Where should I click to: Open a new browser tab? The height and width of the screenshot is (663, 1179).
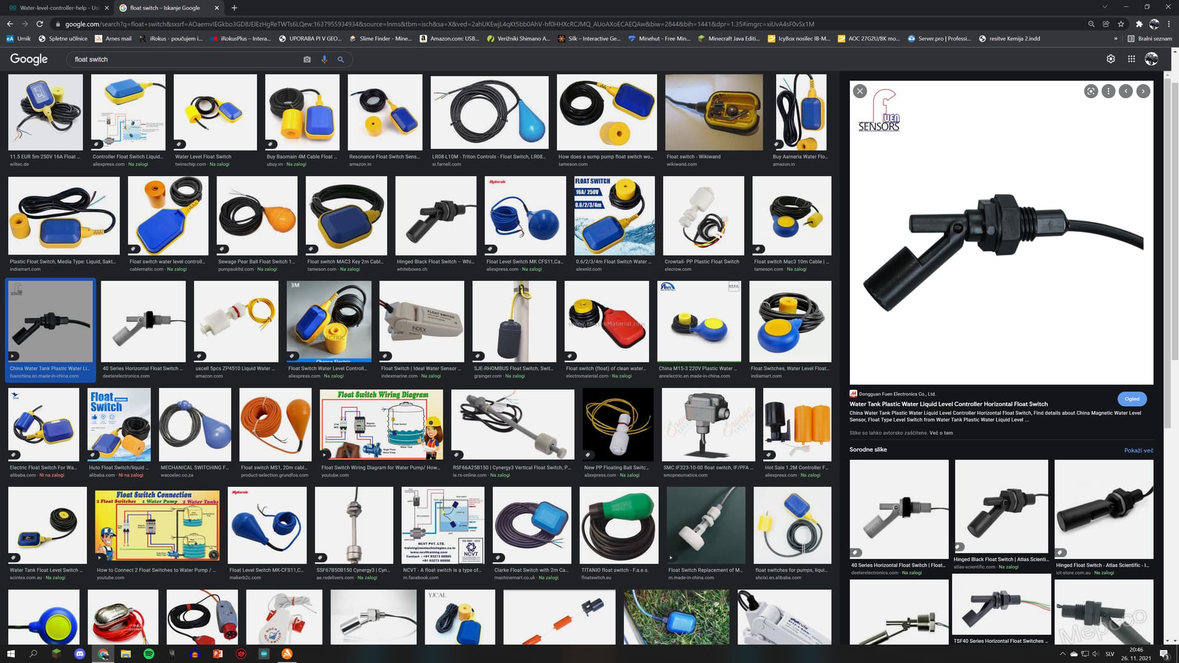[235, 8]
